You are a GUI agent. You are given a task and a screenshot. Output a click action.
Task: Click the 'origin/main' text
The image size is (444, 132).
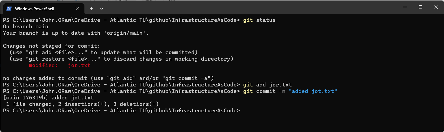click(125, 33)
